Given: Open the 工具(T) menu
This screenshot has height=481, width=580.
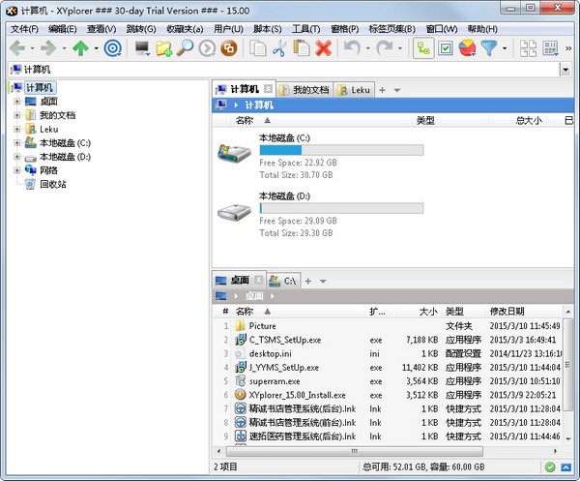Looking at the screenshot, I should coord(305,29).
